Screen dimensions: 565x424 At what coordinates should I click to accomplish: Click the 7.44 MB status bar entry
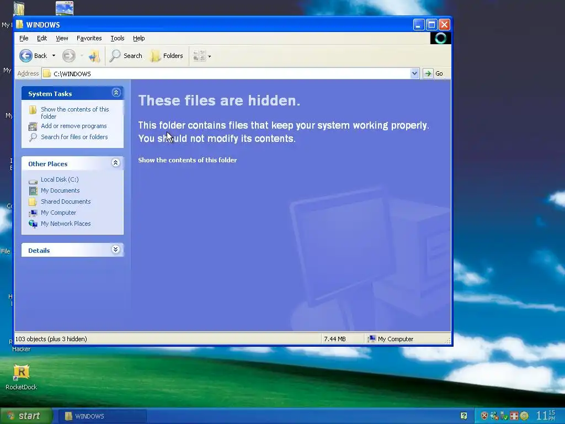pos(335,339)
